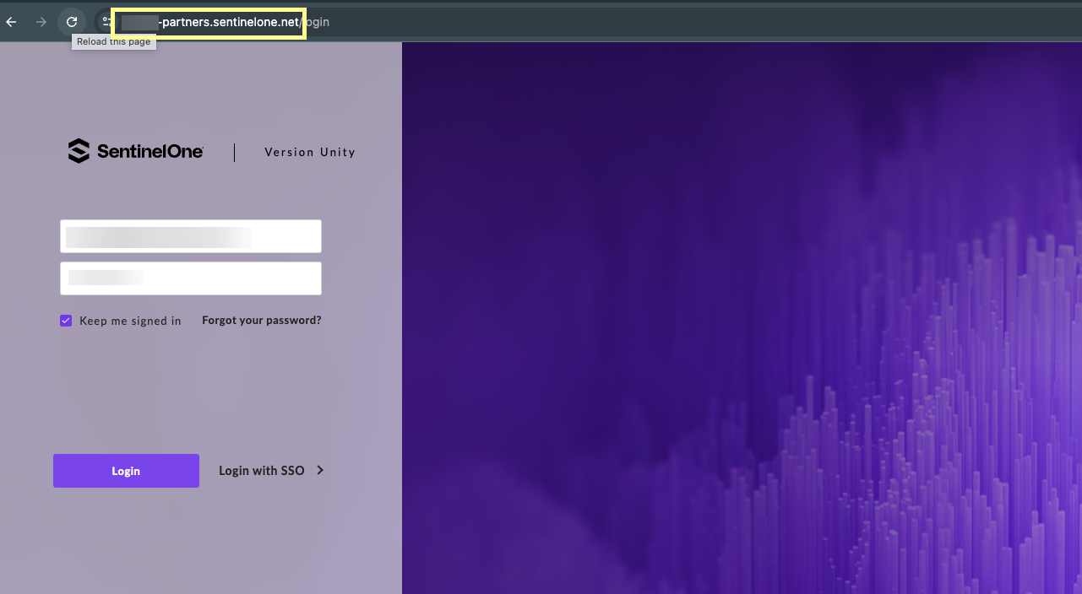
Task: Click the SentinelOne logo
Action: pyautogui.click(x=135, y=151)
